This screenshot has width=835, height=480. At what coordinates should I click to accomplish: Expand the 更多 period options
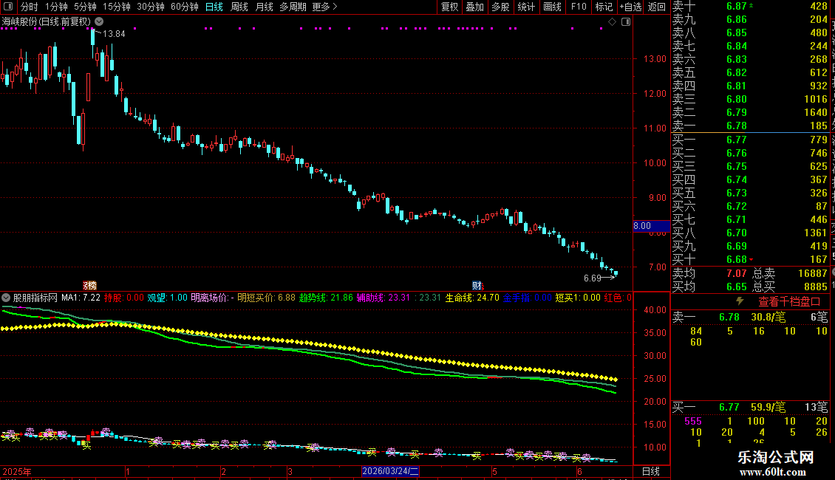tap(325, 7)
